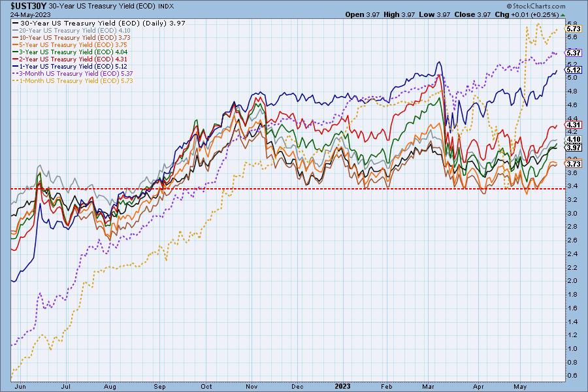Image resolution: width=588 pixels, height=392 pixels.
Task: Click the Close 3.97 value
Action: coord(472,14)
